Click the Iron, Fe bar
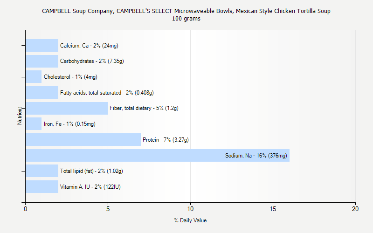The image size is (373, 233). (34, 124)
